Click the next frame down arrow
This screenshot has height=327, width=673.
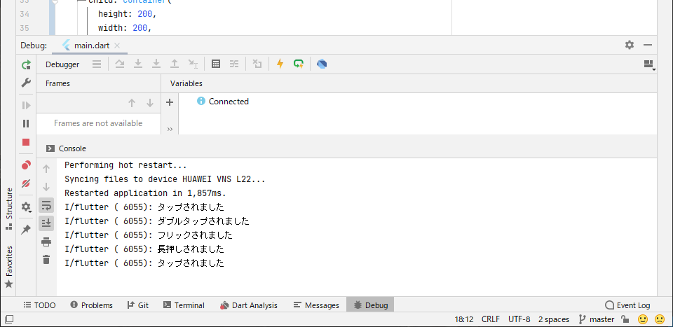[x=150, y=103]
